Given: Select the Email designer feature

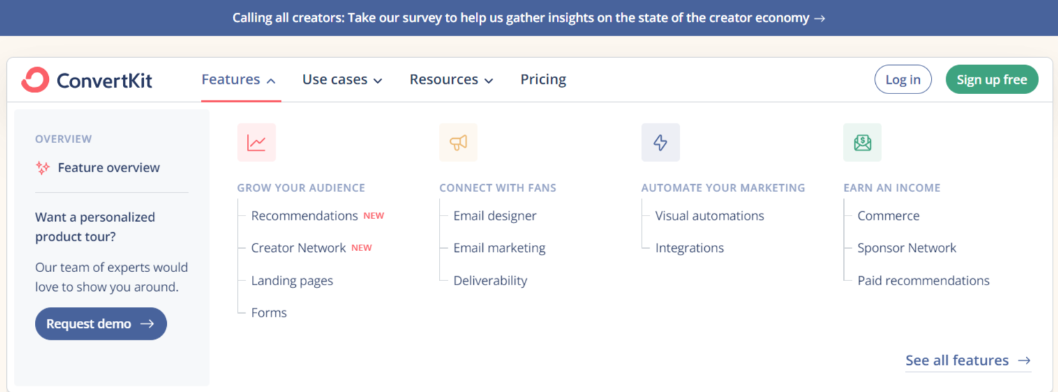Looking at the screenshot, I should pos(495,216).
